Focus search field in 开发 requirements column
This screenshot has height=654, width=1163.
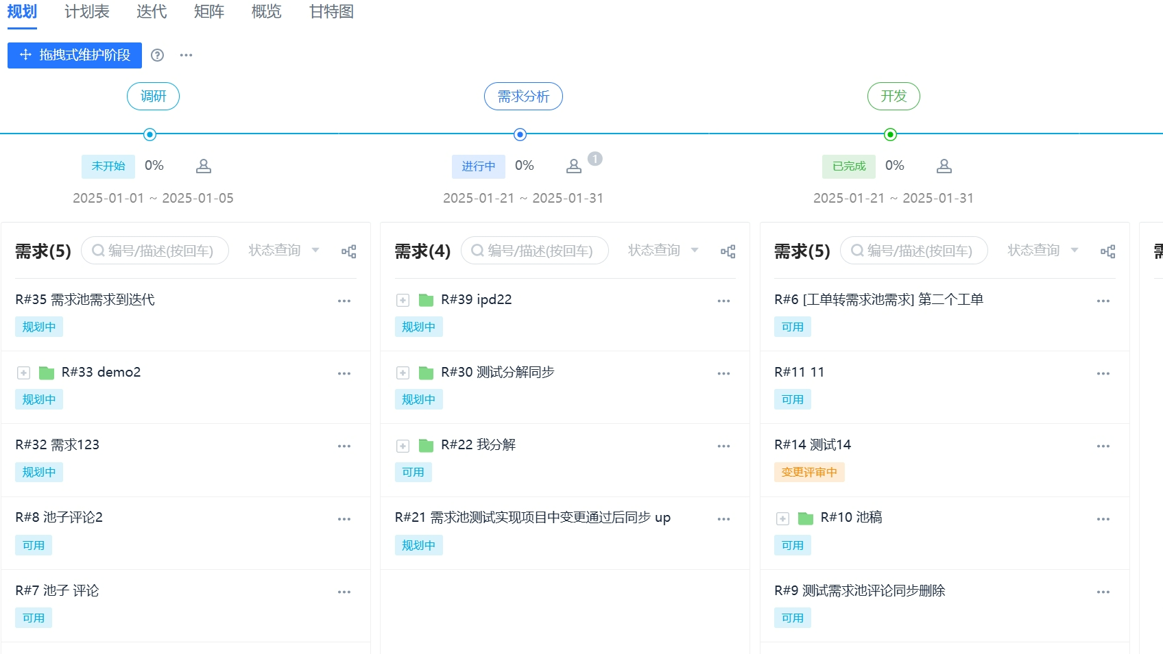914,251
